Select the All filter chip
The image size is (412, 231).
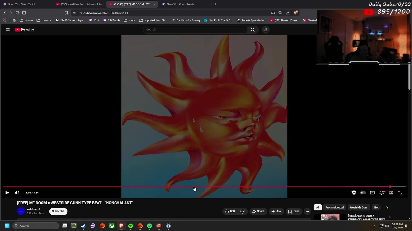(x=318, y=207)
